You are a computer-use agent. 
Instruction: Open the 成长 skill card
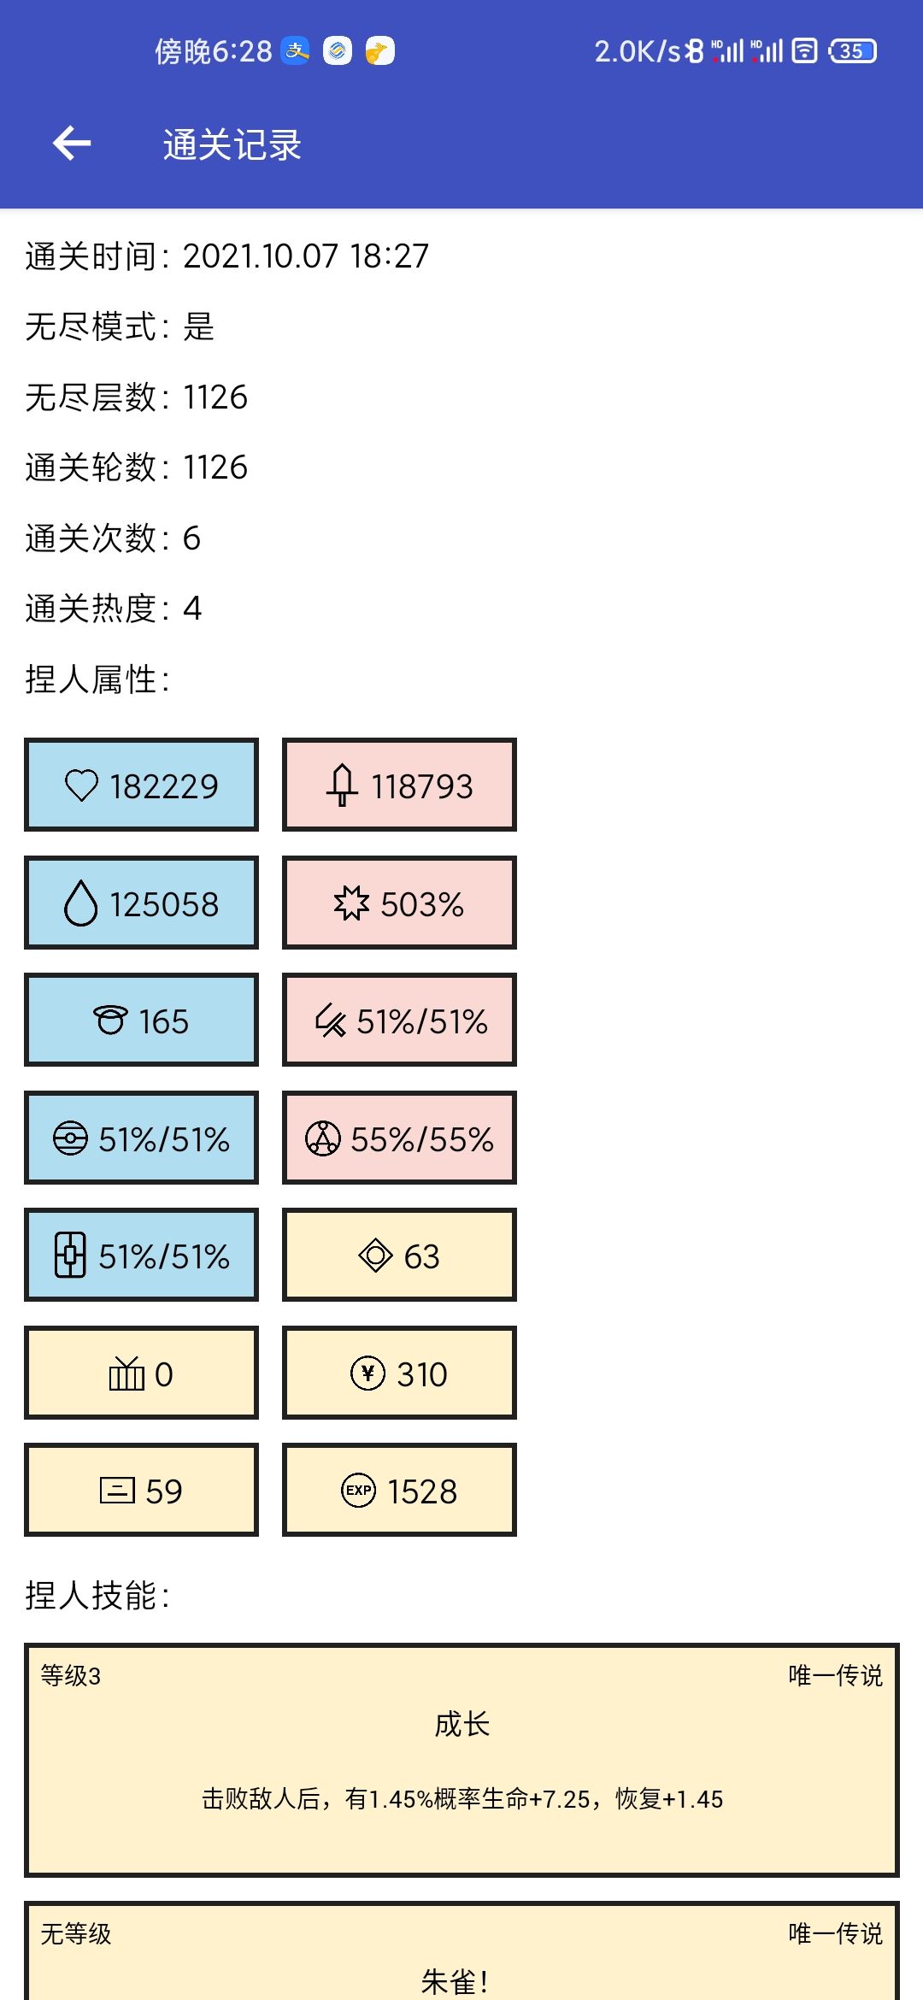coord(461,1761)
